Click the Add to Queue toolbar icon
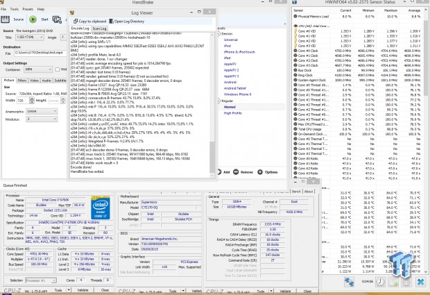430x295 pixels. tap(57, 19)
